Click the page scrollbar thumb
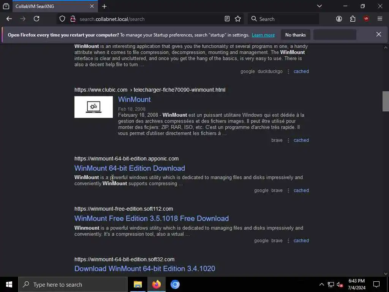The image size is (389, 292). point(386,101)
